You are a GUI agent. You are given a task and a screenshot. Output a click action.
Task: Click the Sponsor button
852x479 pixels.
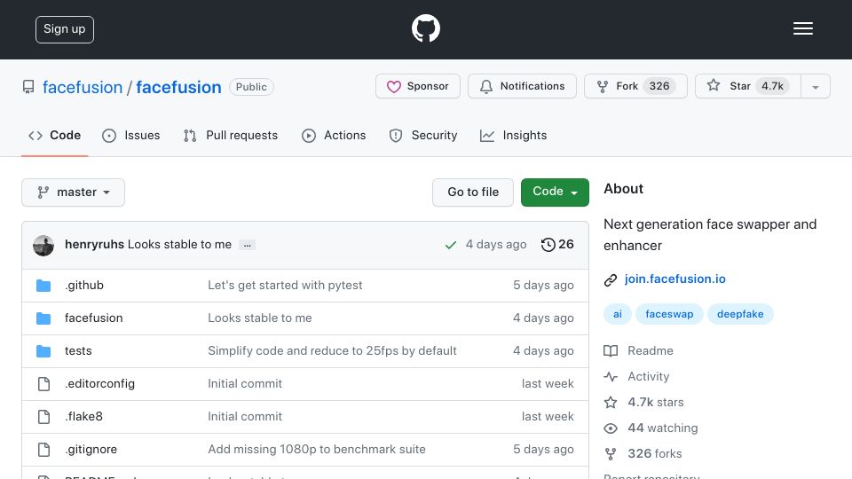click(x=418, y=86)
